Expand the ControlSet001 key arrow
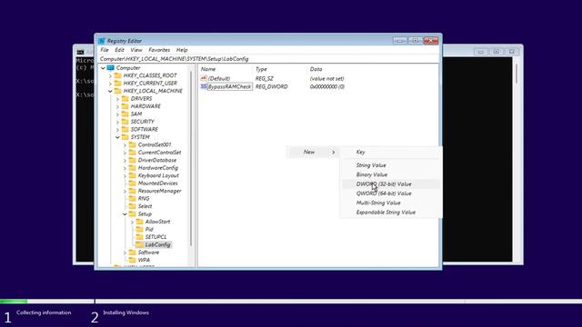Screen dimensions: 582x327 125,145
